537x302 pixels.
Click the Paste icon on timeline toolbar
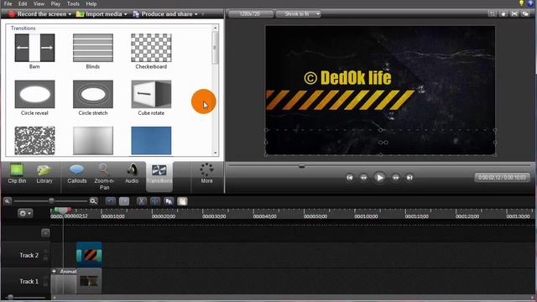point(182,201)
